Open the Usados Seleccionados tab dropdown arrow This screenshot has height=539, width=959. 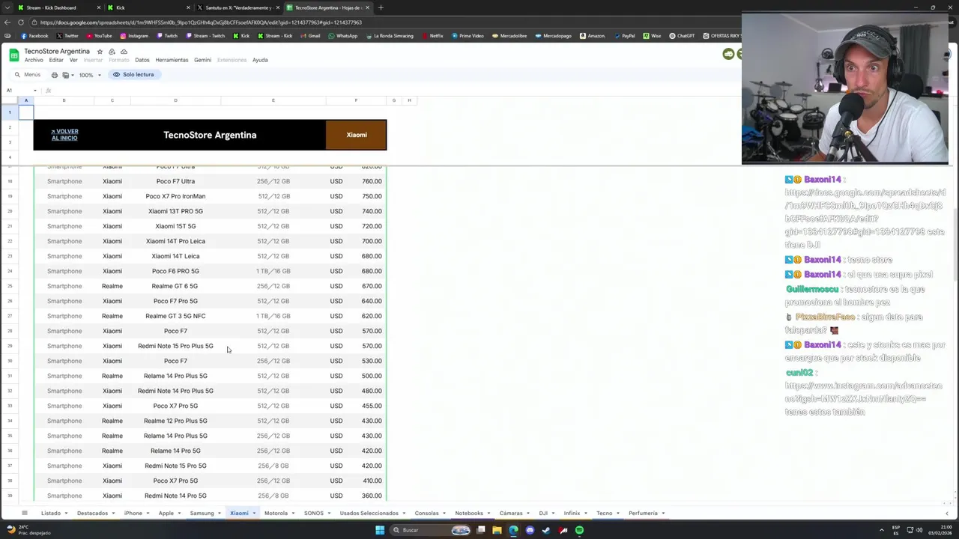(405, 514)
